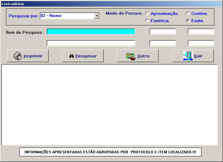Click the empty results list area
The width and height of the screenshot is (223, 162).
(109, 105)
